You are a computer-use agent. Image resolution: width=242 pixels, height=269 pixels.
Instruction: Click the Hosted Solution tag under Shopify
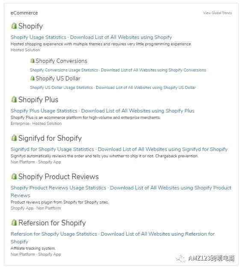25,50
